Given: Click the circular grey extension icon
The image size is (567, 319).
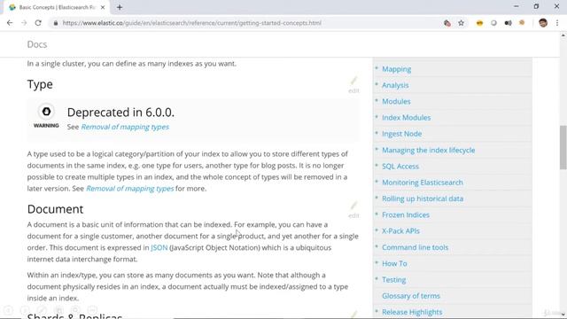Looking at the screenshot, I should [493, 23].
